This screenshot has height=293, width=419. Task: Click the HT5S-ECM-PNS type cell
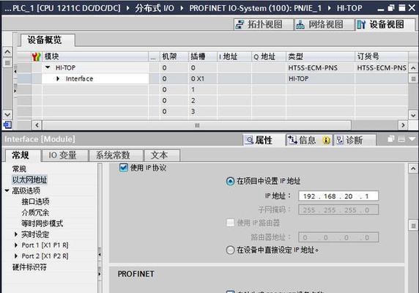[x=320, y=68]
